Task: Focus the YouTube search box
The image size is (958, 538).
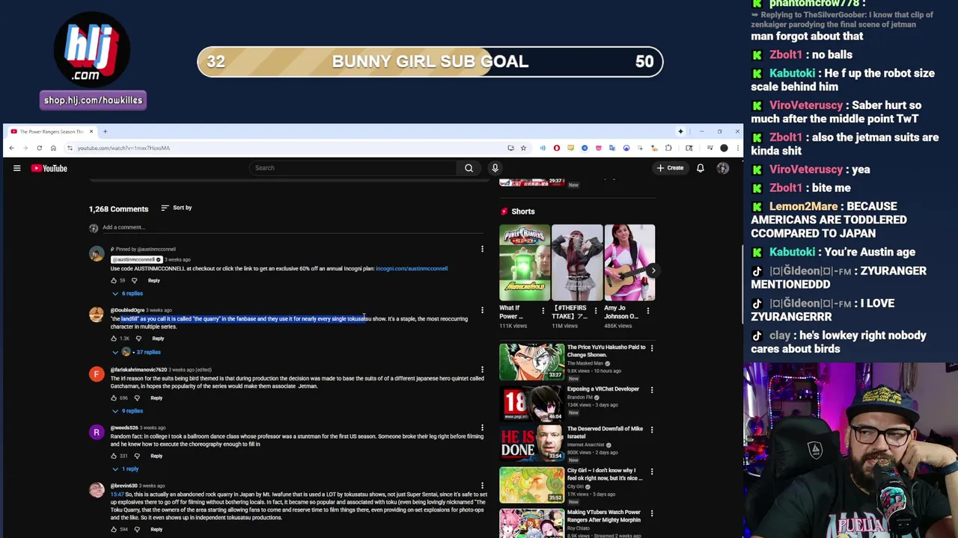Action: [353, 168]
